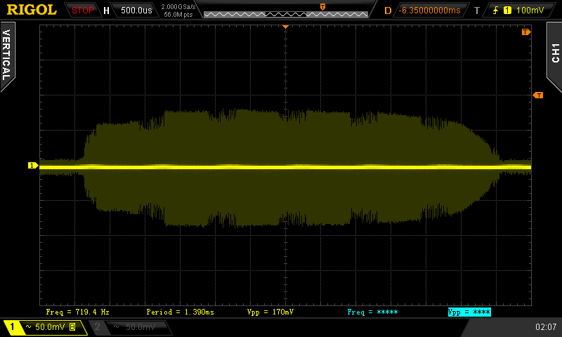Click the 2.000GSa/s sample rate readout

tap(178, 6)
